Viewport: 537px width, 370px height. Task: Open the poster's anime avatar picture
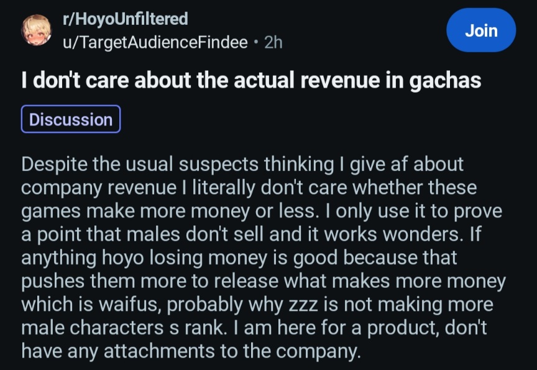(36, 30)
